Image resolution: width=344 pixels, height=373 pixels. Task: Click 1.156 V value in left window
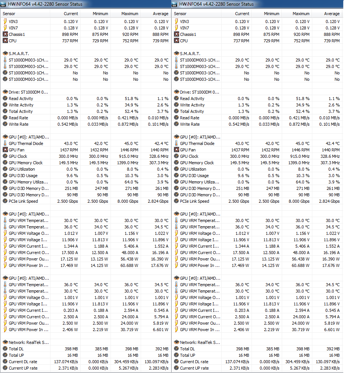[x=131, y=233]
